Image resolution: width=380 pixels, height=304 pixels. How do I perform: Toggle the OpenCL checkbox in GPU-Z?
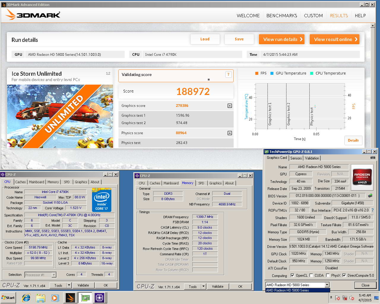pyautogui.click(x=292, y=275)
